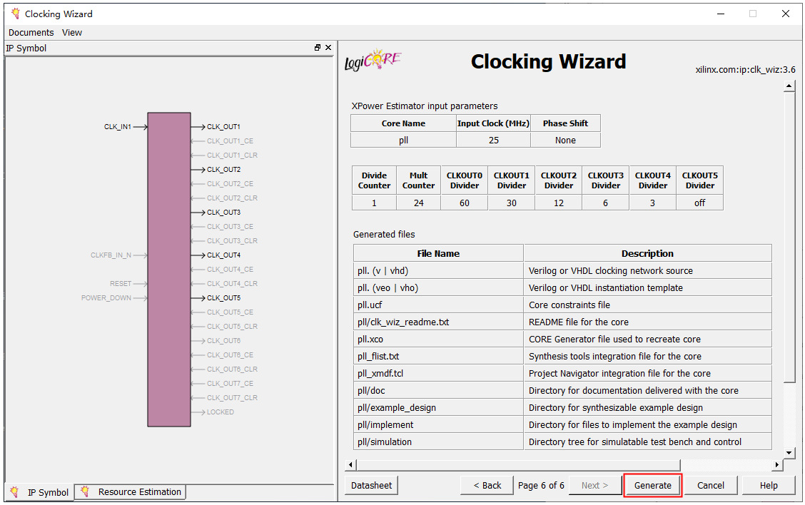
Task: Click the scroll down arrow of vertical scrollbar
Action: [x=789, y=452]
